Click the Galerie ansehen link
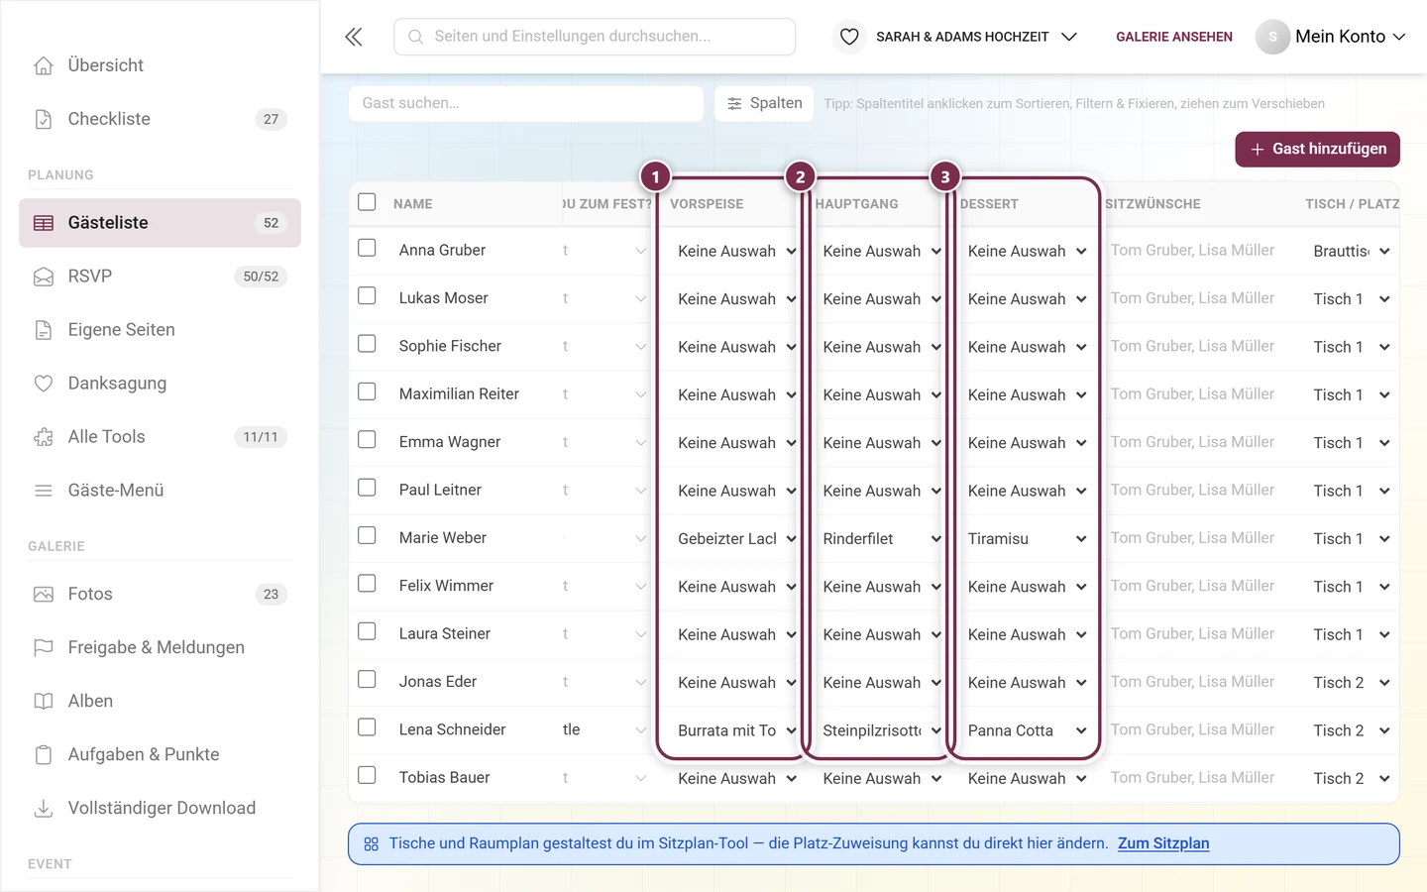This screenshot has width=1427, height=892. 1174,37
